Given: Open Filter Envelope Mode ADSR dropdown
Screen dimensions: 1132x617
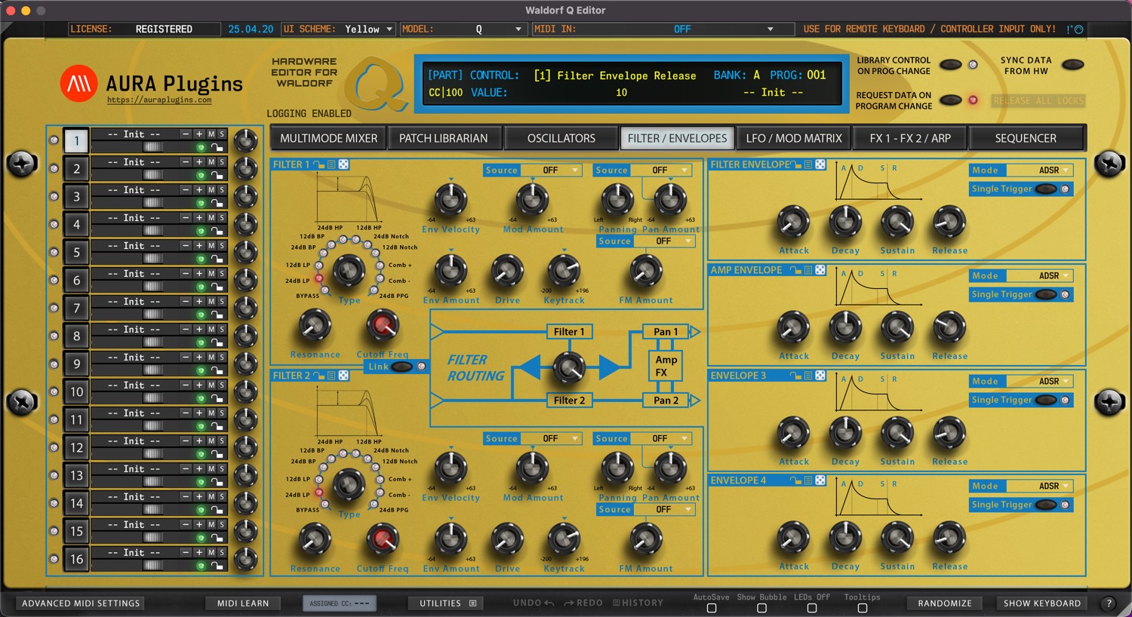Looking at the screenshot, I should tap(1038, 170).
